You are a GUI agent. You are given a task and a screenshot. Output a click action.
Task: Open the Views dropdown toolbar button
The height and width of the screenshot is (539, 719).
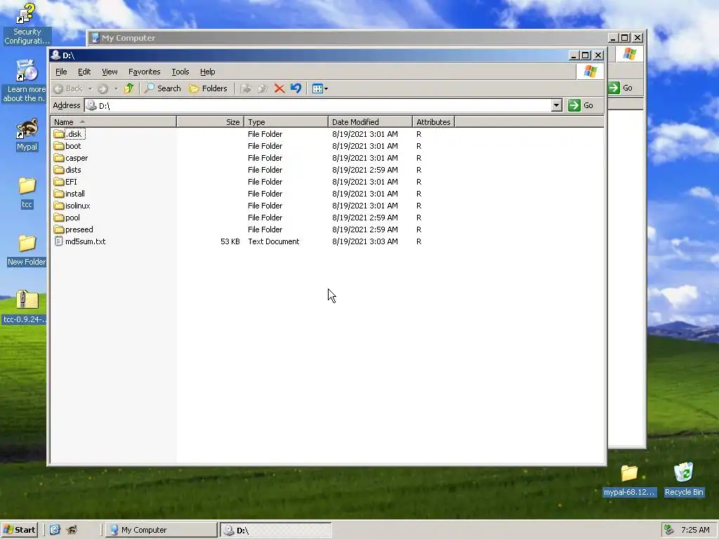(319, 88)
